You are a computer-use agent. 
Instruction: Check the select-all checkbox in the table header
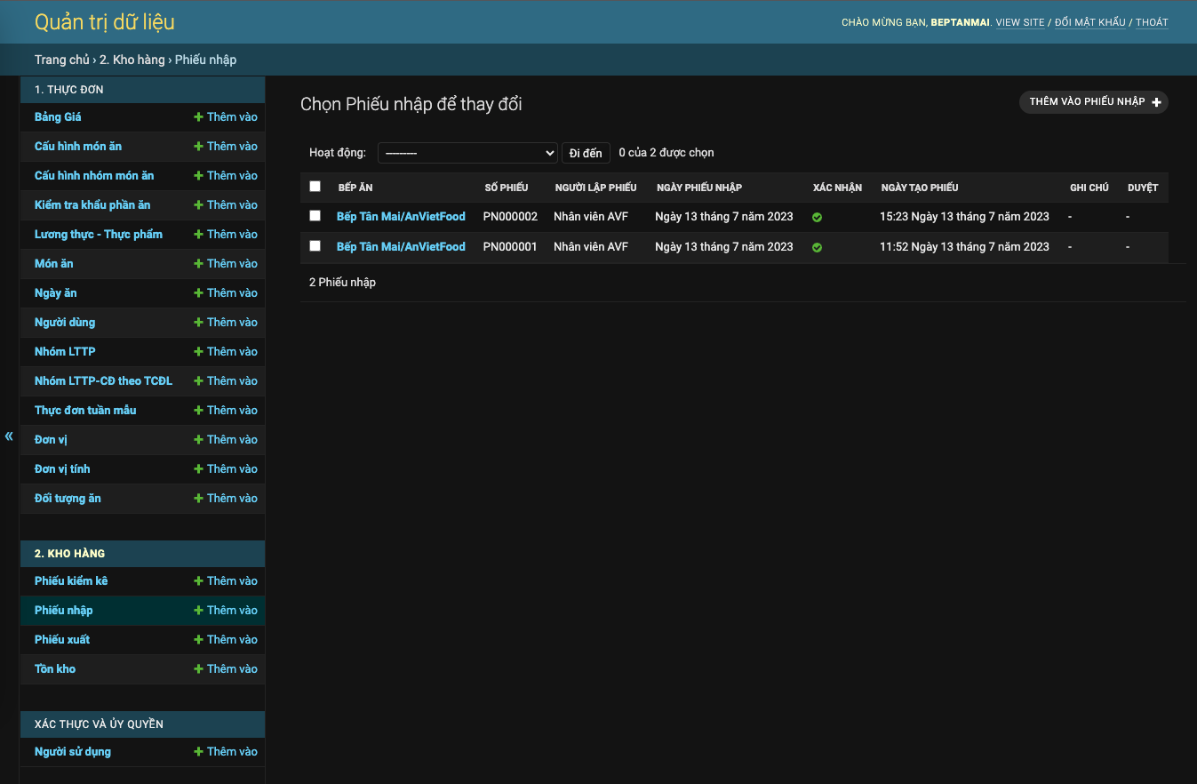[315, 186]
